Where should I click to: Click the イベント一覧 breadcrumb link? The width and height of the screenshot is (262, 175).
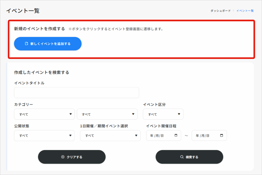point(245,11)
